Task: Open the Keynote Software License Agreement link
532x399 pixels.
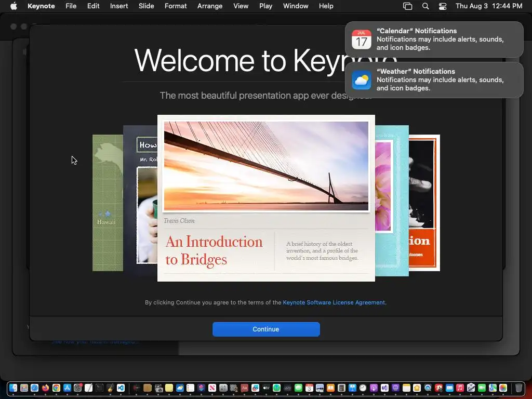Action: click(x=334, y=302)
